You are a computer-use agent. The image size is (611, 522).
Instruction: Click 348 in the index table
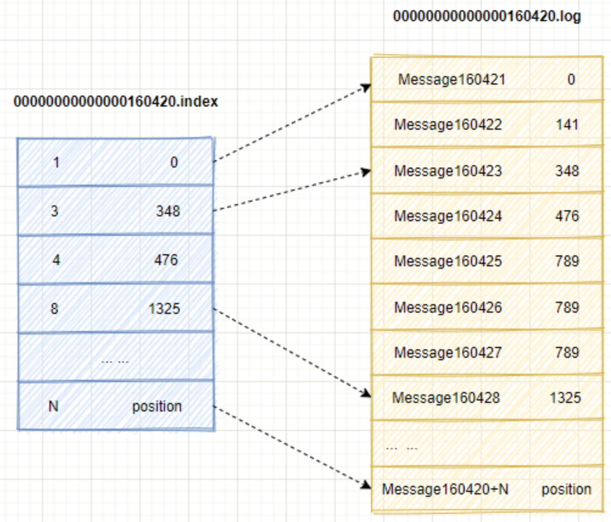click(168, 211)
